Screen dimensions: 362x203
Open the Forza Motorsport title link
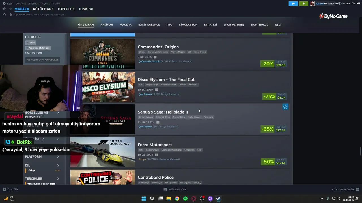point(155,145)
